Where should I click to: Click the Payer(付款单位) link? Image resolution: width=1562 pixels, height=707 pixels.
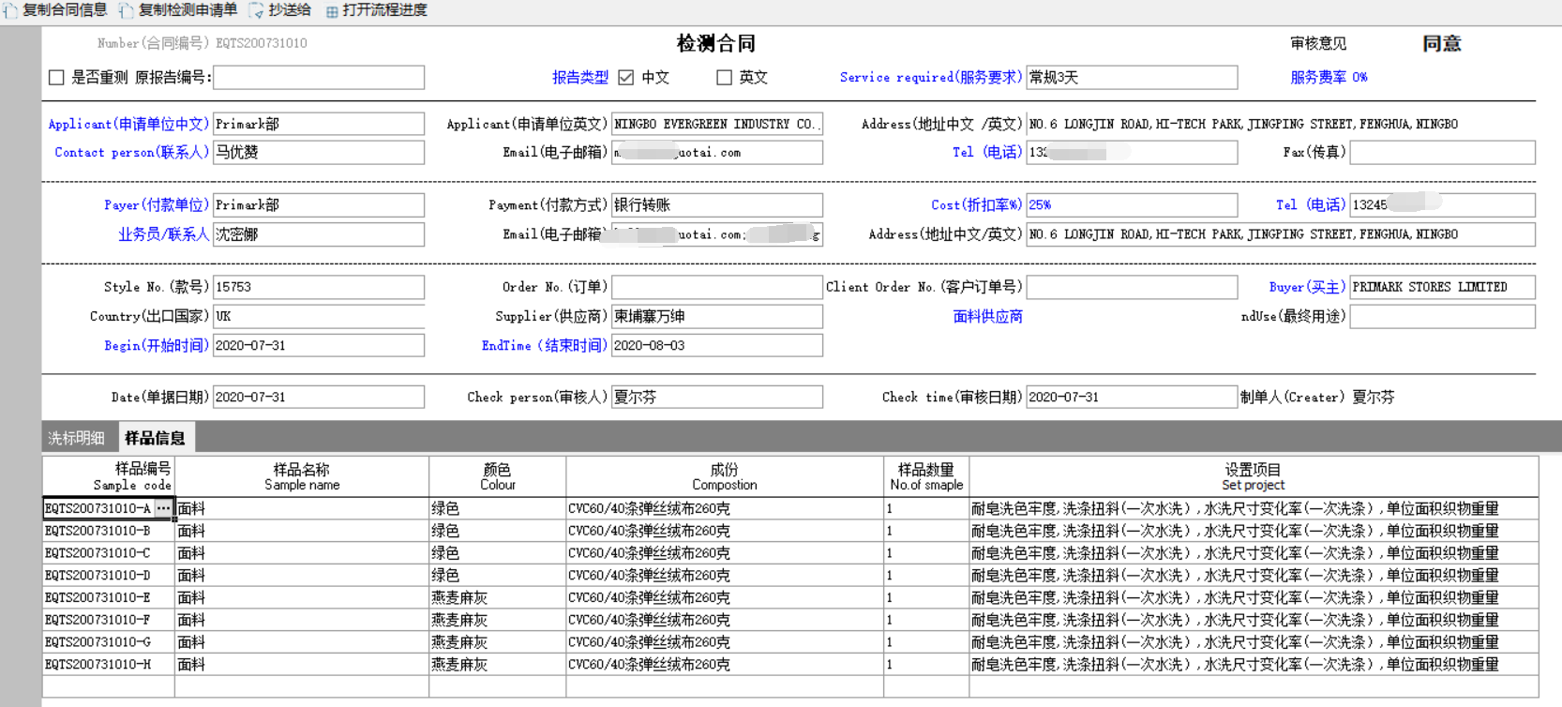click(x=157, y=204)
